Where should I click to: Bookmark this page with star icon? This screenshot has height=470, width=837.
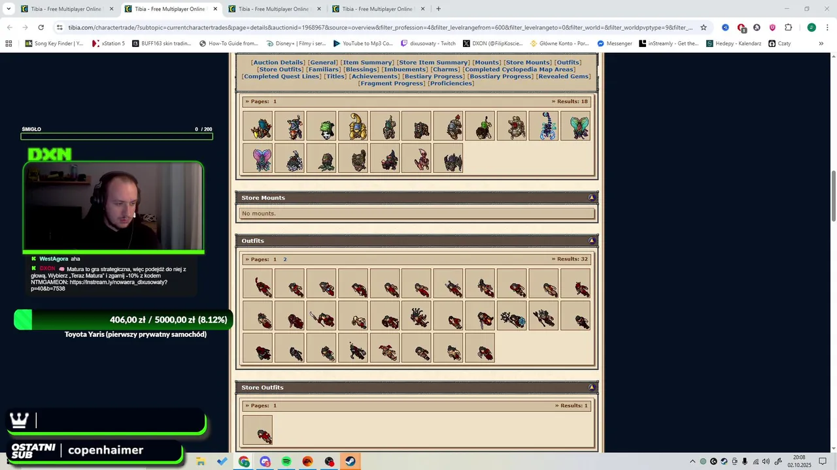coord(704,27)
